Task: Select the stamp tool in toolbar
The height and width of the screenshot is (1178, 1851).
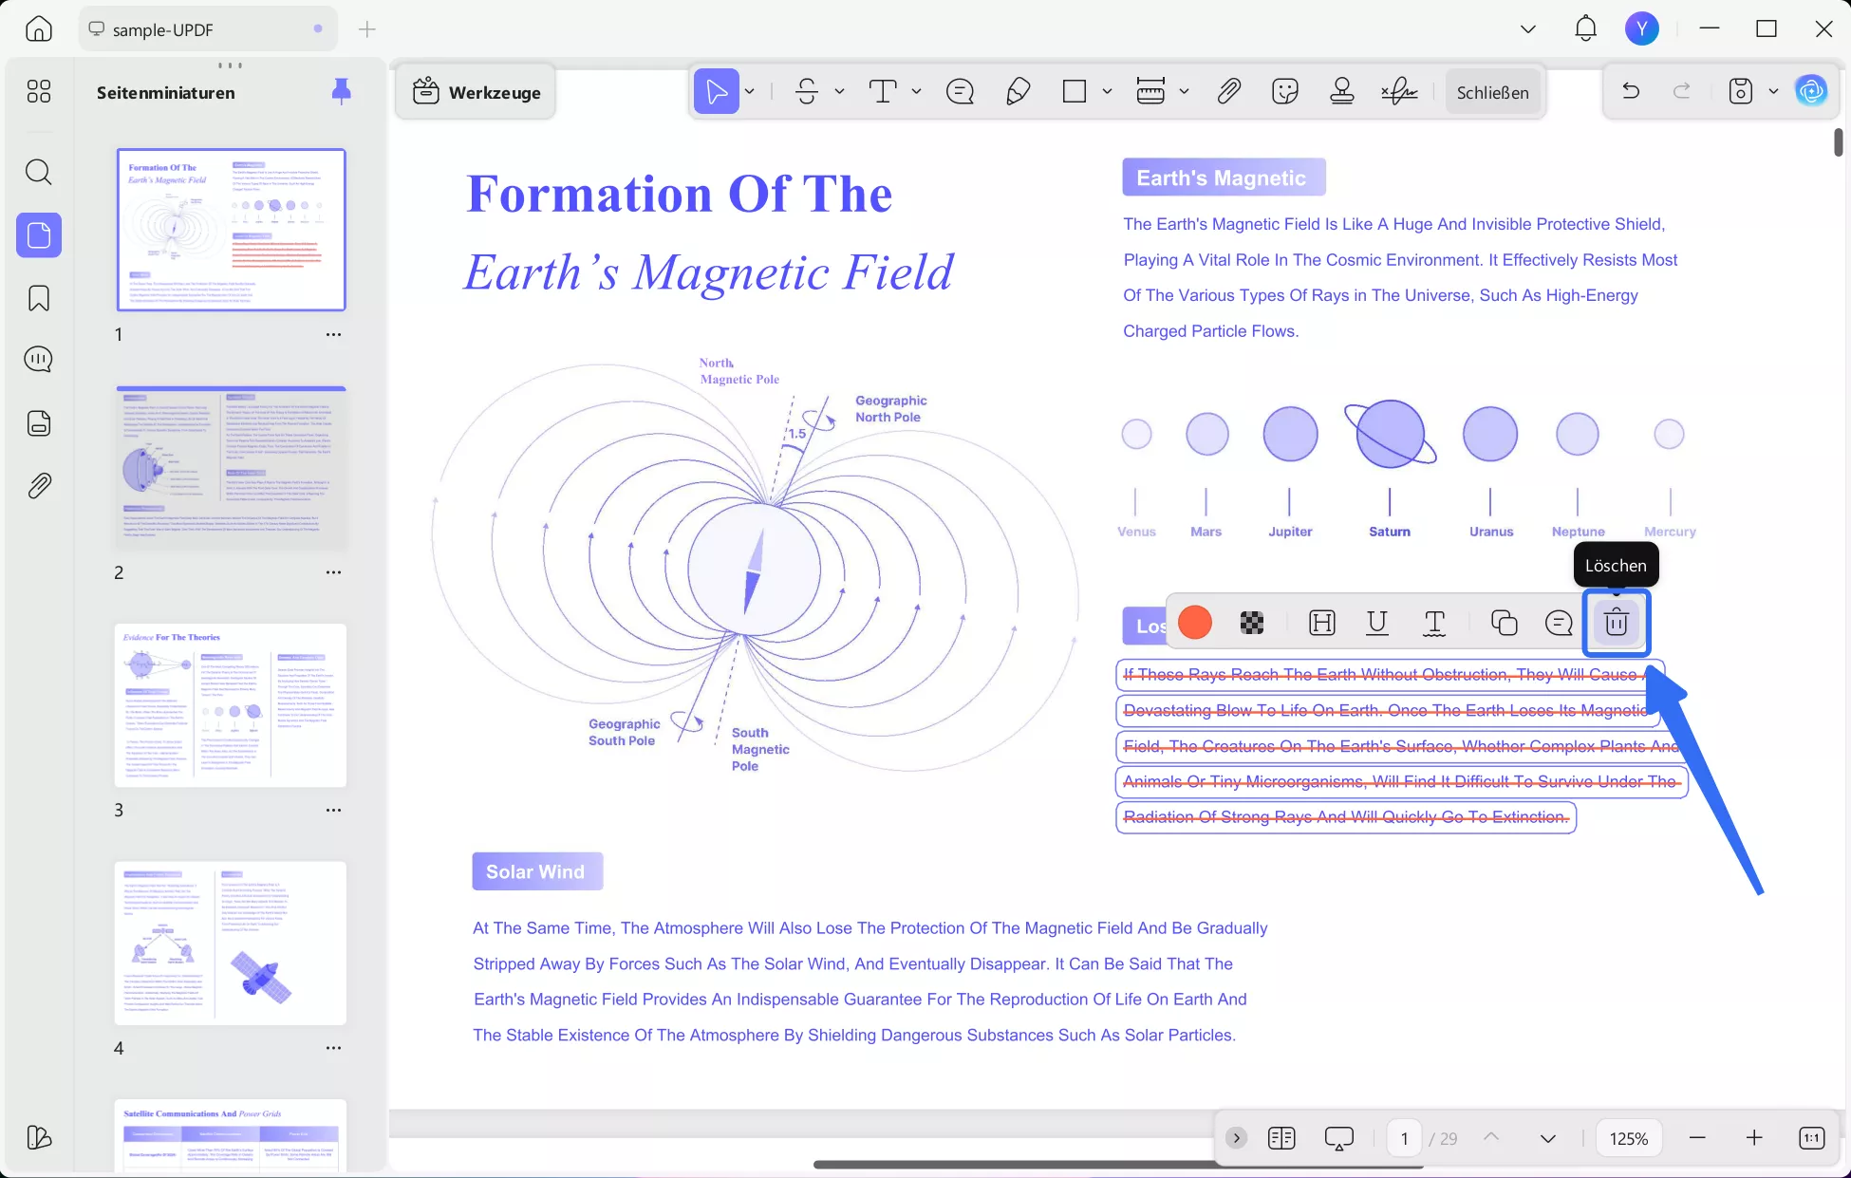Action: coord(1341,92)
